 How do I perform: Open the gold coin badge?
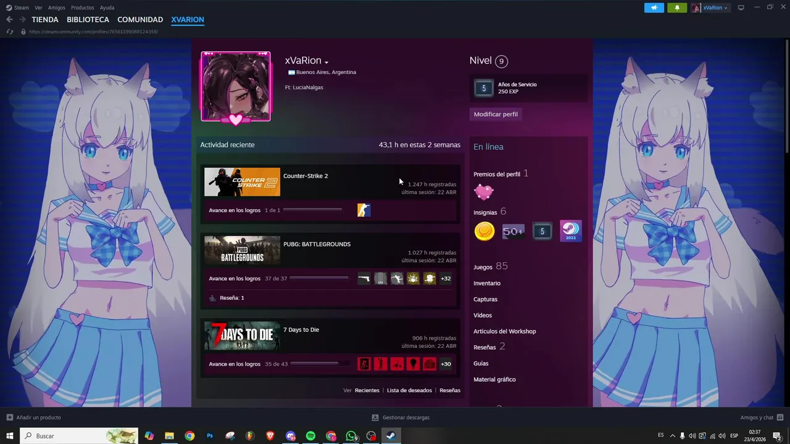[484, 231]
